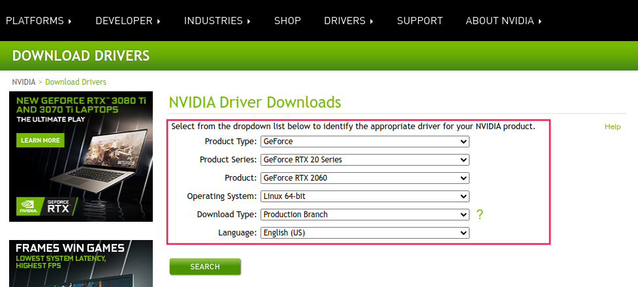The height and width of the screenshot is (287, 638).
Task: Click the Download Drivers breadcrumb link
Action: [x=76, y=82]
